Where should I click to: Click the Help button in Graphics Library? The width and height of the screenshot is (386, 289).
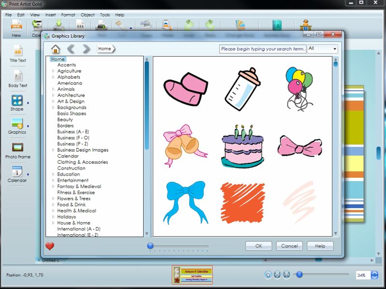[320, 246]
